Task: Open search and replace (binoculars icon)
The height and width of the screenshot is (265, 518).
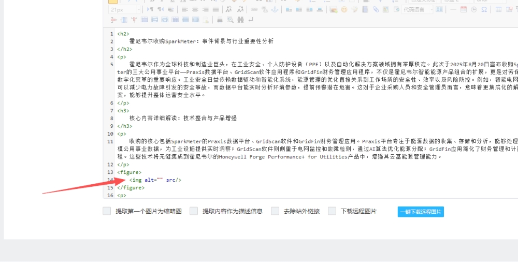Action: [240, 20]
